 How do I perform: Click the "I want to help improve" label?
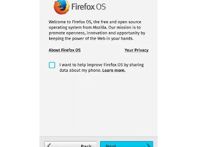(80, 65)
